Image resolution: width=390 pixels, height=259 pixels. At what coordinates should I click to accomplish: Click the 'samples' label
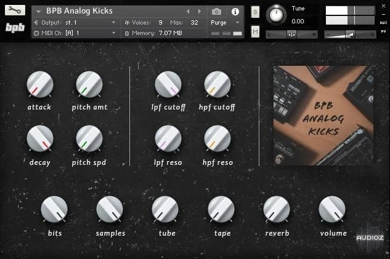[x=111, y=233]
